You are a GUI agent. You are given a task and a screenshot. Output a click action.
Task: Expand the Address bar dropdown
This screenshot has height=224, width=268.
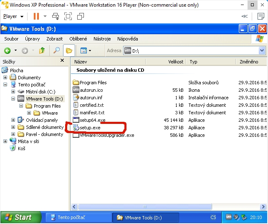point(262,50)
